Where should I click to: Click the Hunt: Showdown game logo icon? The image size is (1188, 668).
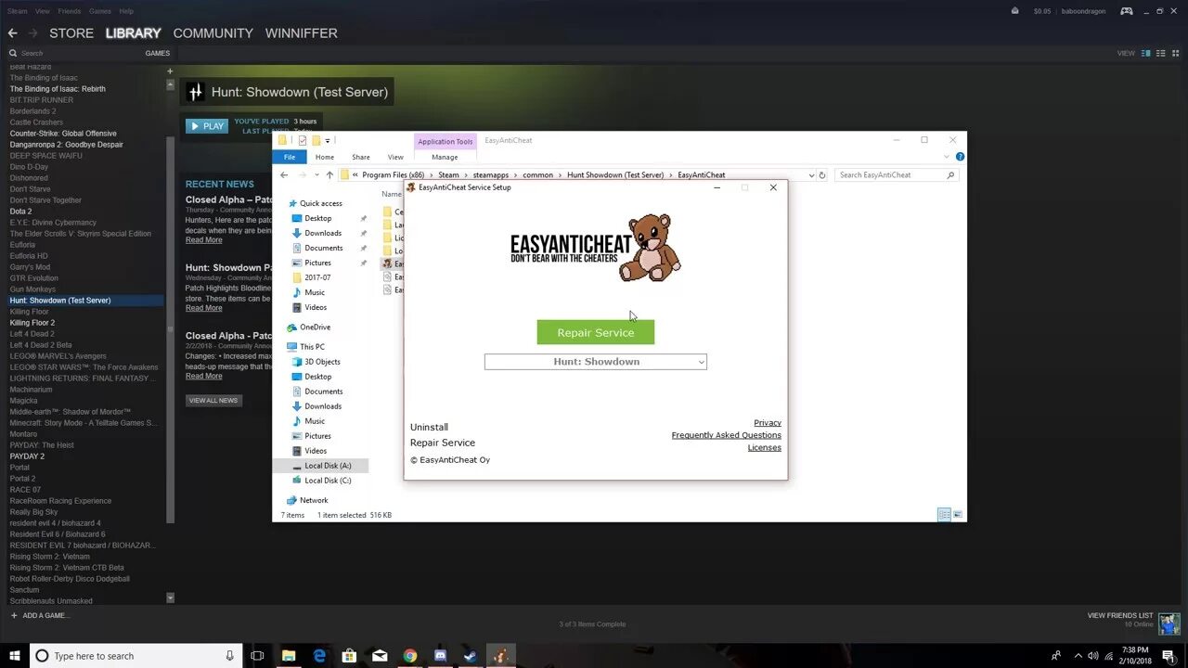195,92
